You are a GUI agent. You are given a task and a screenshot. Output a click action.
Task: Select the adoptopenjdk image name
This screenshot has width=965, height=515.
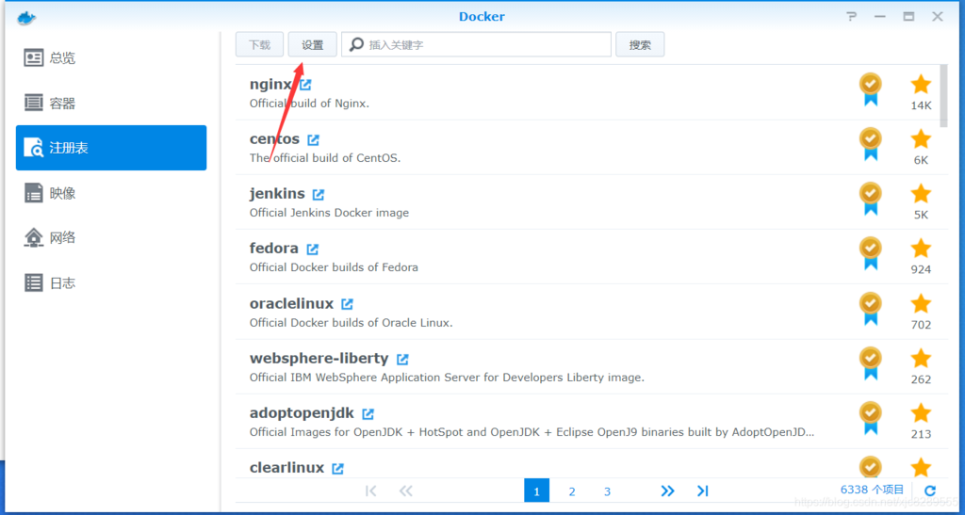point(302,413)
